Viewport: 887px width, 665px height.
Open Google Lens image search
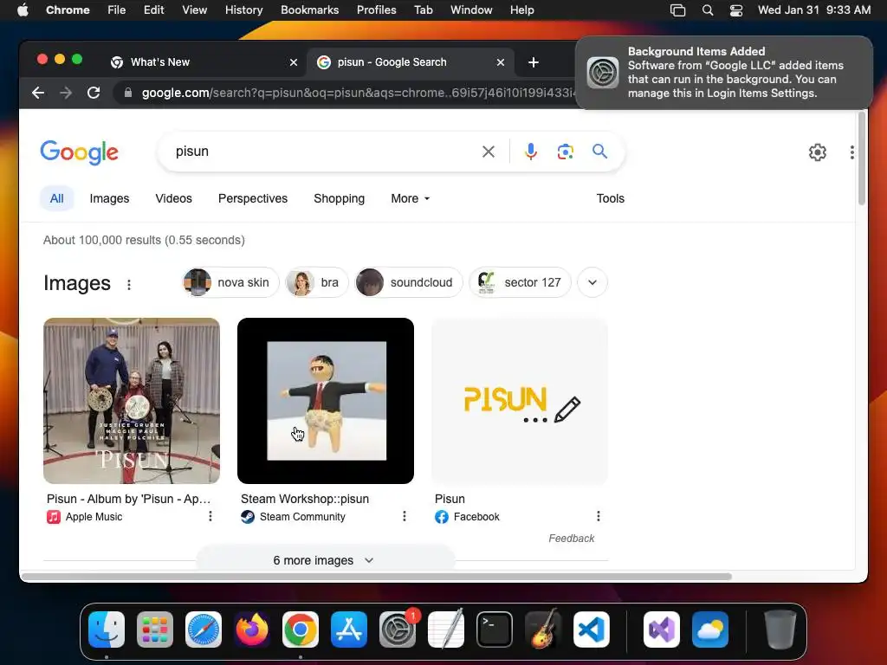coord(565,152)
